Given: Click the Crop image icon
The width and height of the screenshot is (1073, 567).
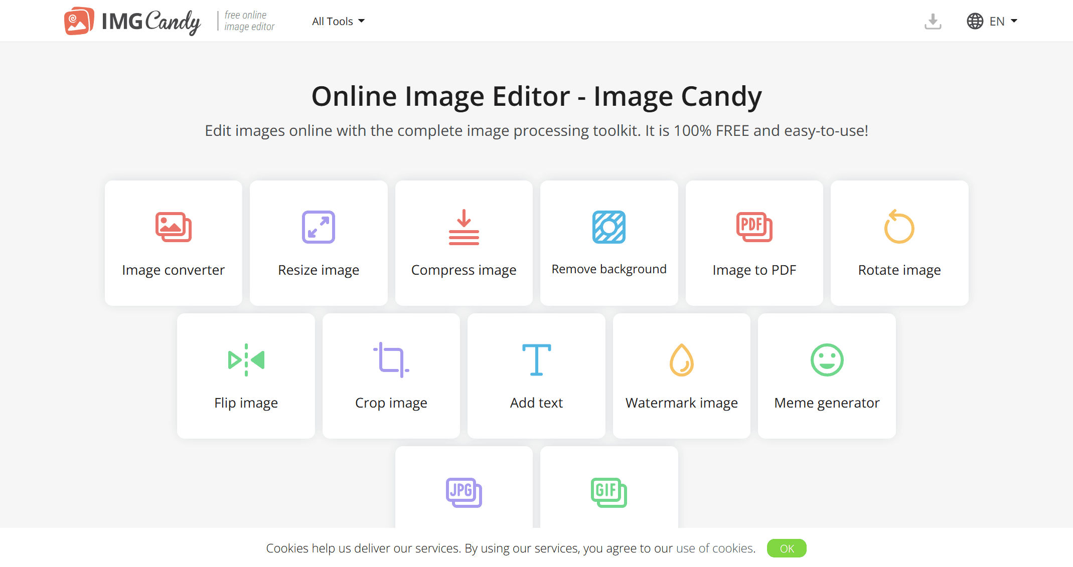Looking at the screenshot, I should point(391,360).
